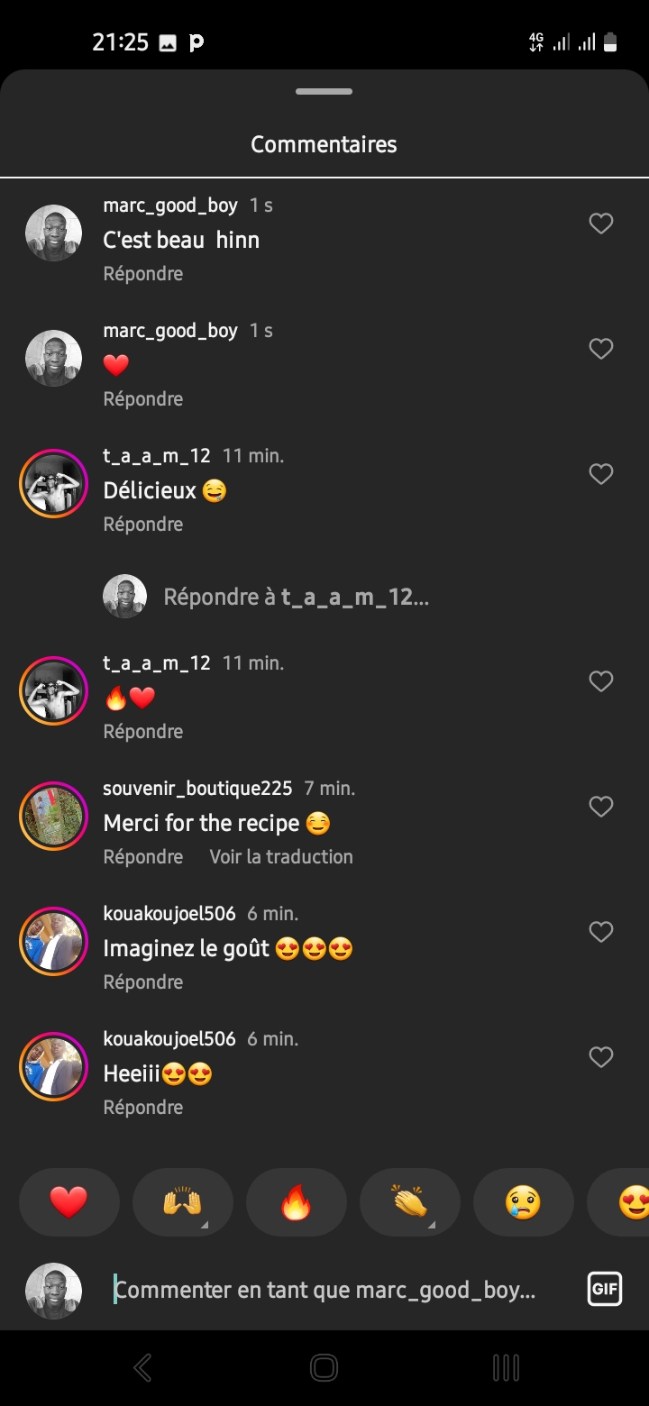649x1406 pixels.
Task: Like the "C'est beau hinn" comment
Action: (600, 224)
